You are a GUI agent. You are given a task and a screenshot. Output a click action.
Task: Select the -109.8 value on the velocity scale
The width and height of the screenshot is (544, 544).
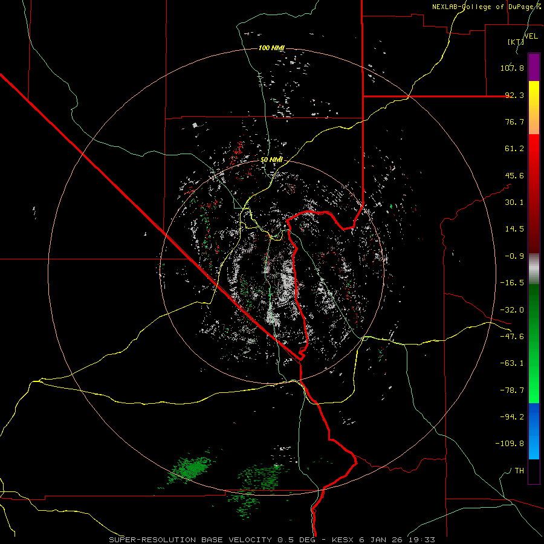tap(510, 444)
